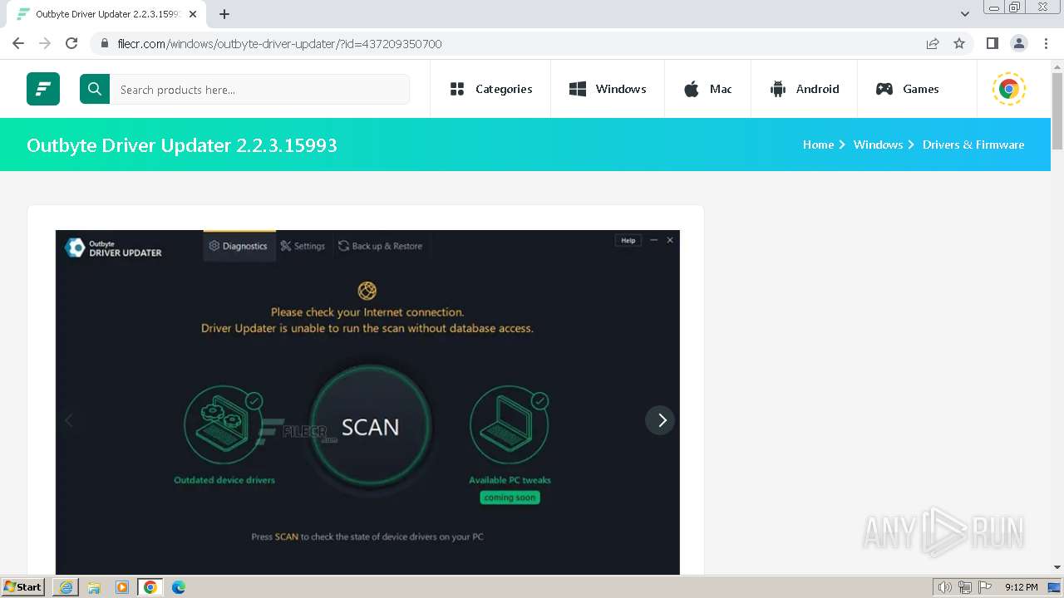Switch to Chrome taskbar icon
1064x598 pixels.
(150, 587)
